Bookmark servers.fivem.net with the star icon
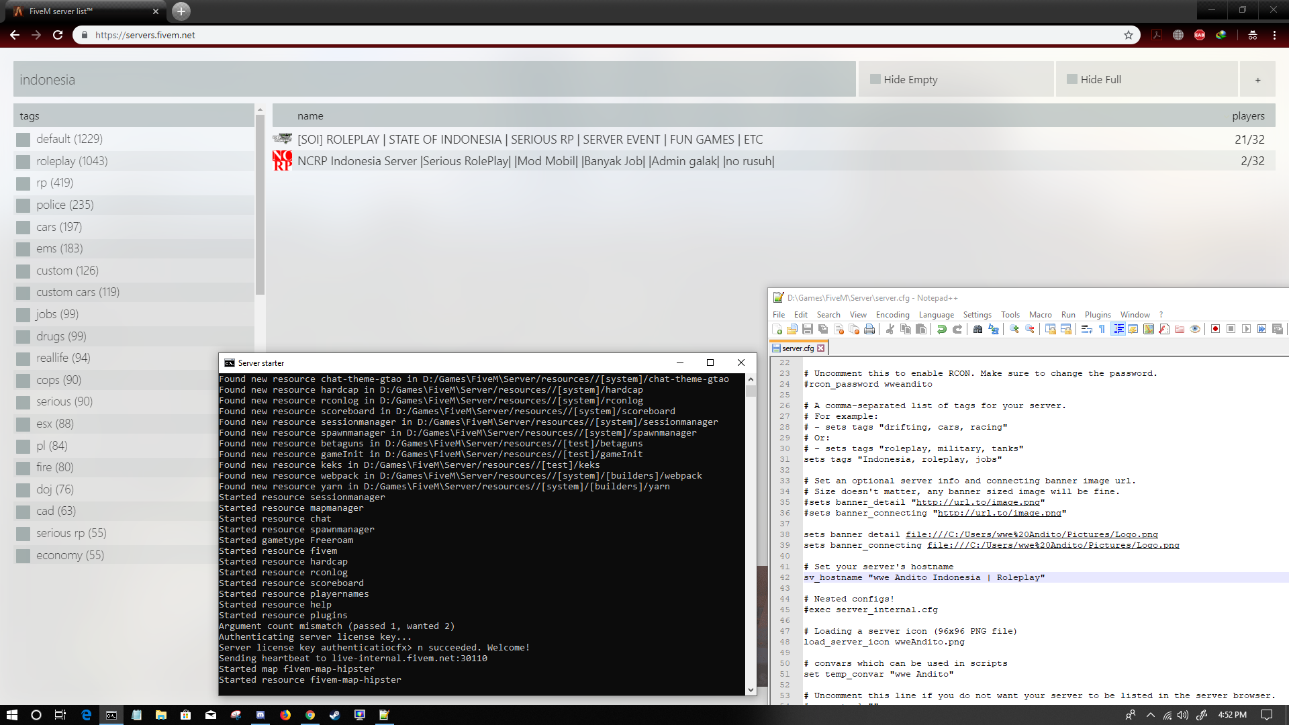 [1129, 35]
